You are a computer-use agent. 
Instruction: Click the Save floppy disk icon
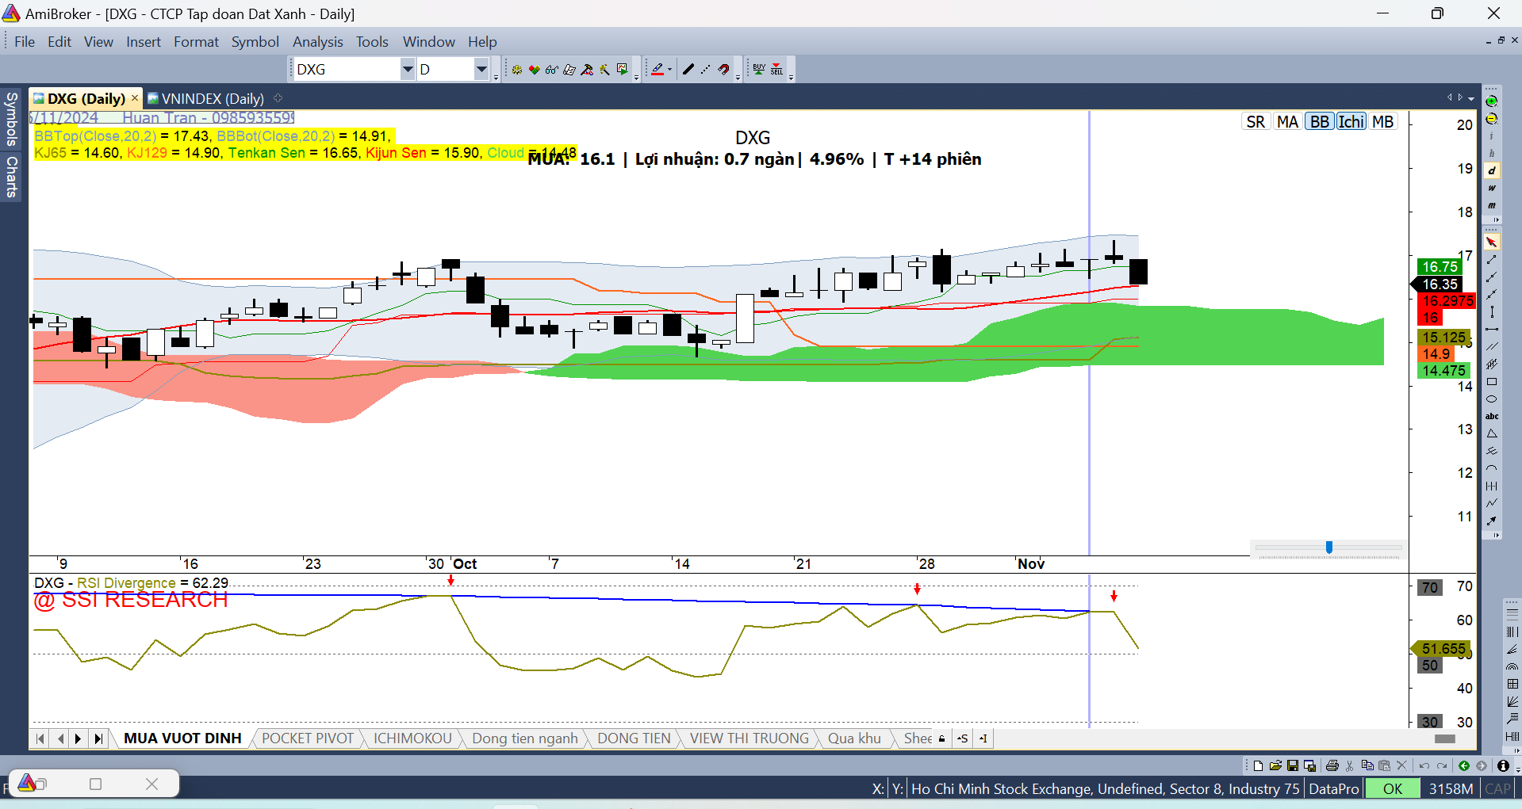(x=1293, y=765)
